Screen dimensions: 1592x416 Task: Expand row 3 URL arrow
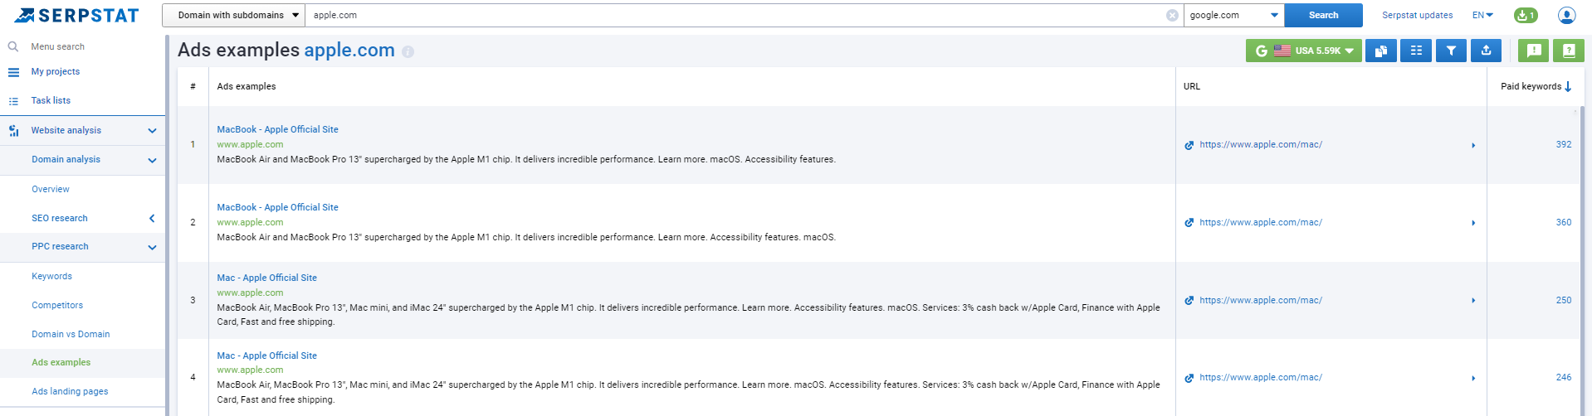click(x=1473, y=301)
